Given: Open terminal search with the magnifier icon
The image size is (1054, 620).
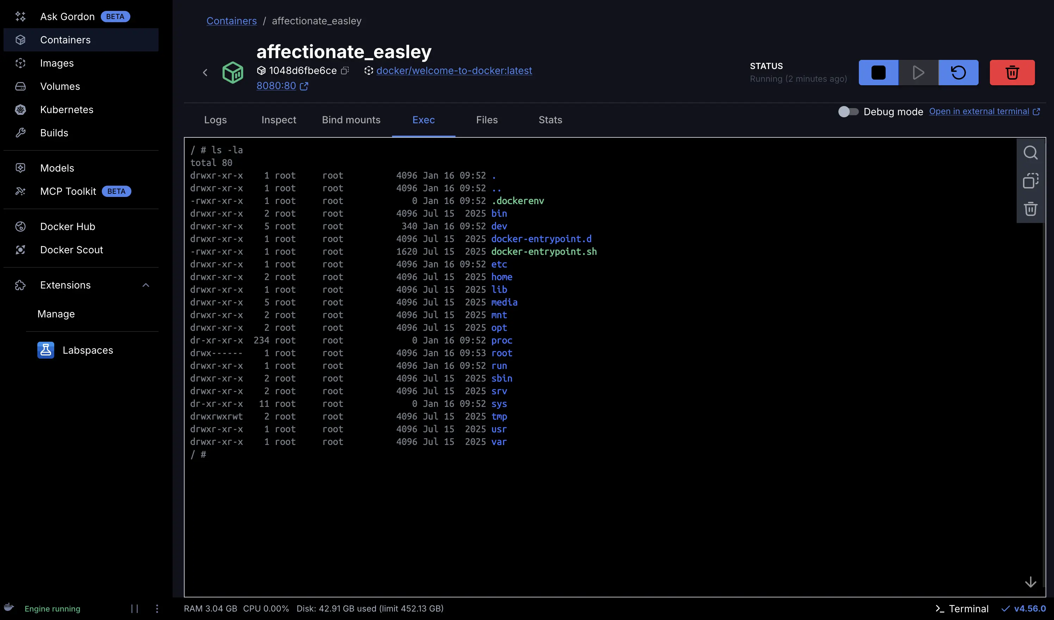Looking at the screenshot, I should pyautogui.click(x=1031, y=153).
